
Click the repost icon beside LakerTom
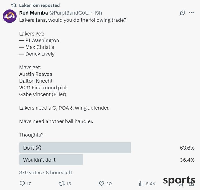(x=14, y=5)
